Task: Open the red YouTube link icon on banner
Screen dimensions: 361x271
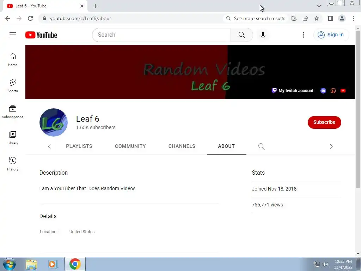Action: [343, 91]
